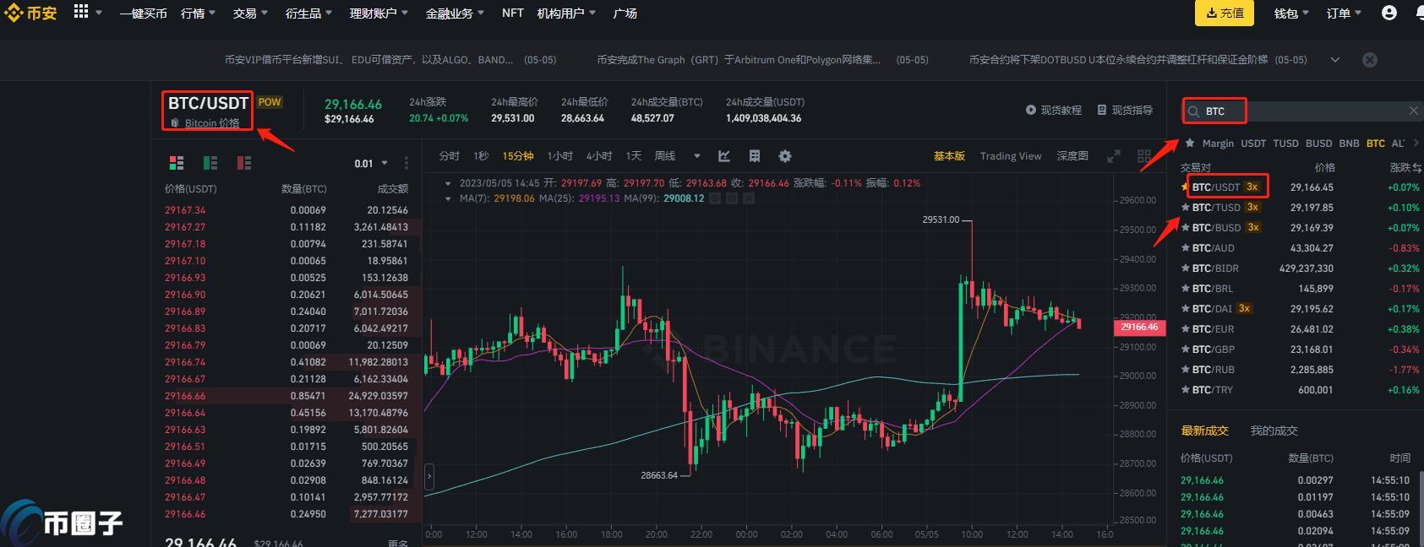Image resolution: width=1424 pixels, height=547 pixels.
Task: Open the chart settings gear icon
Action: [x=785, y=156]
